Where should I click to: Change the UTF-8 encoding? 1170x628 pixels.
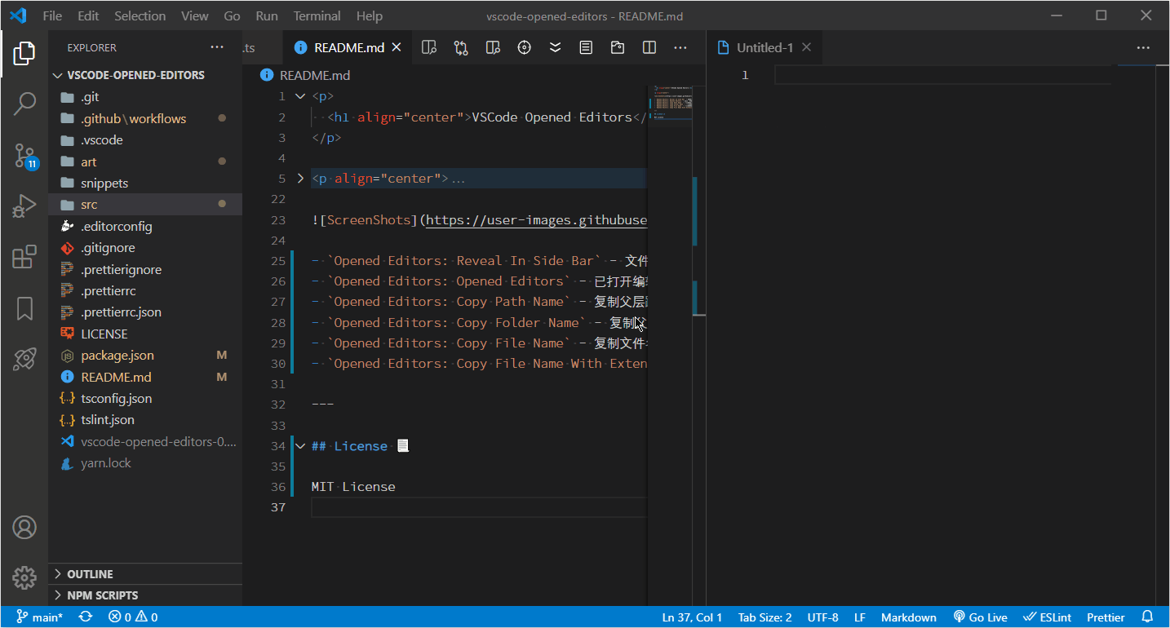click(822, 617)
